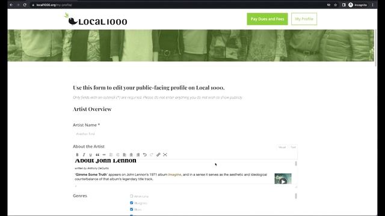Align editor text left

(125, 155)
